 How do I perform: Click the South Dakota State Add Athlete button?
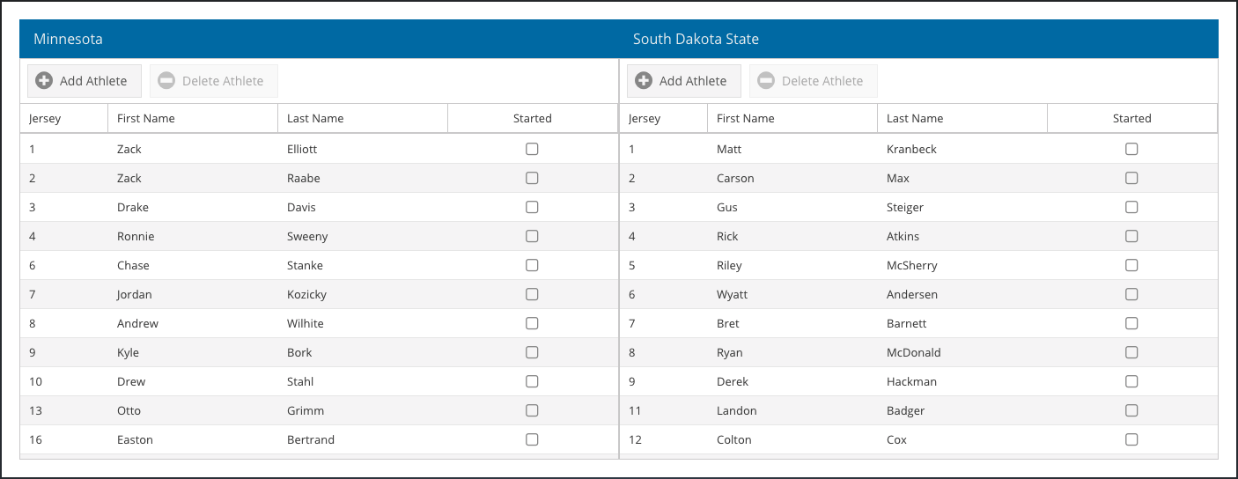point(684,81)
